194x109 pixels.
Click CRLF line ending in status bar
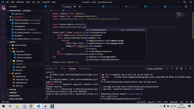pyautogui.click(x=166, y=102)
